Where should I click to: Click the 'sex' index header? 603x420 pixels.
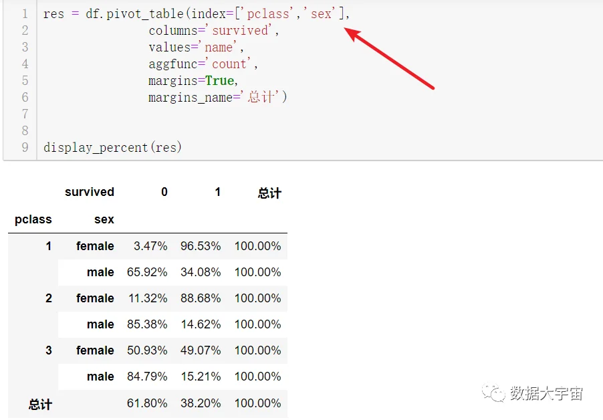pos(104,219)
